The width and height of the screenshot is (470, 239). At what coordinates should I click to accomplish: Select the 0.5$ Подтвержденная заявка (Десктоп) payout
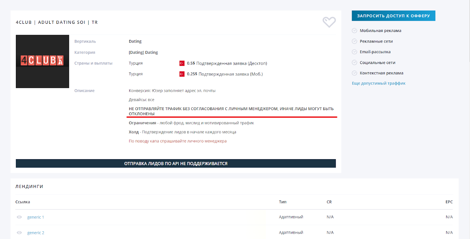click(x=227, y=63)
